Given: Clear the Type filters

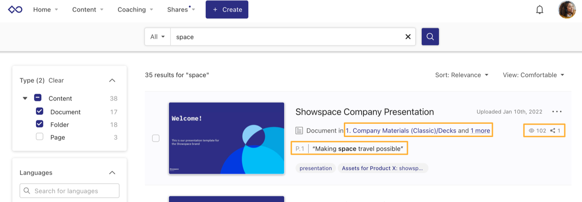Looking at the screenshot, I should [x=56, y=80].
